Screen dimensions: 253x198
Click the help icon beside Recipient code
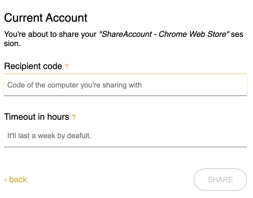coord(67,67)
